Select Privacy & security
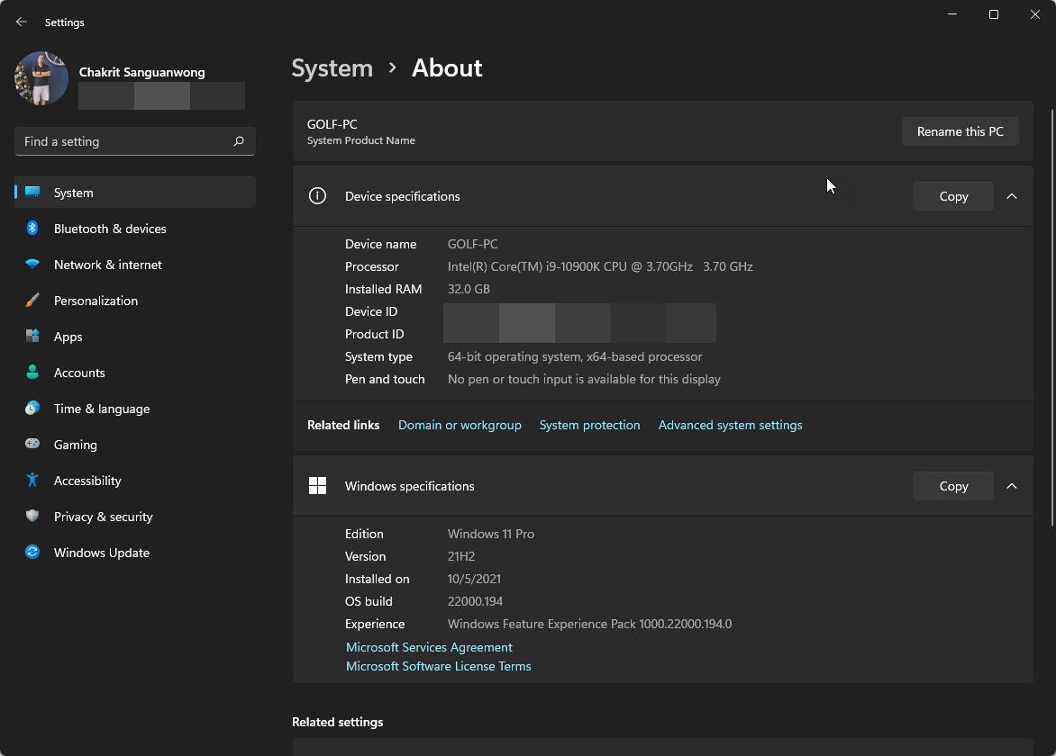 [x=134, y=517]
